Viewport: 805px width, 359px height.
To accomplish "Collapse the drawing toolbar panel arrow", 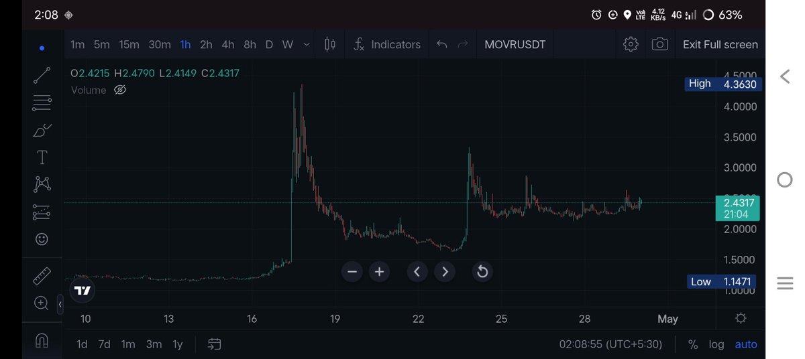I will (60, 303).
